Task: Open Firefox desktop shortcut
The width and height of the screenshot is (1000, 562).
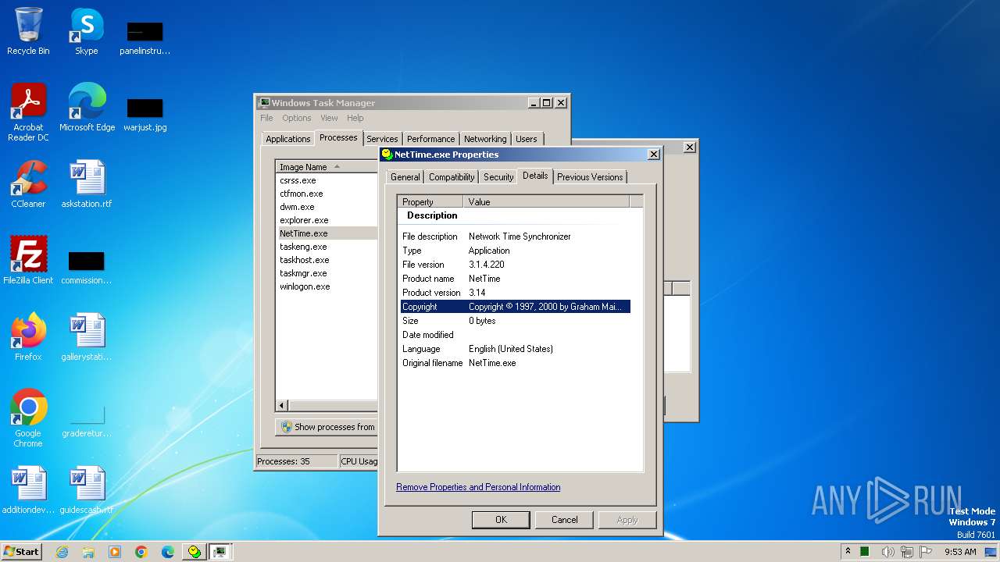Action: 28,336
